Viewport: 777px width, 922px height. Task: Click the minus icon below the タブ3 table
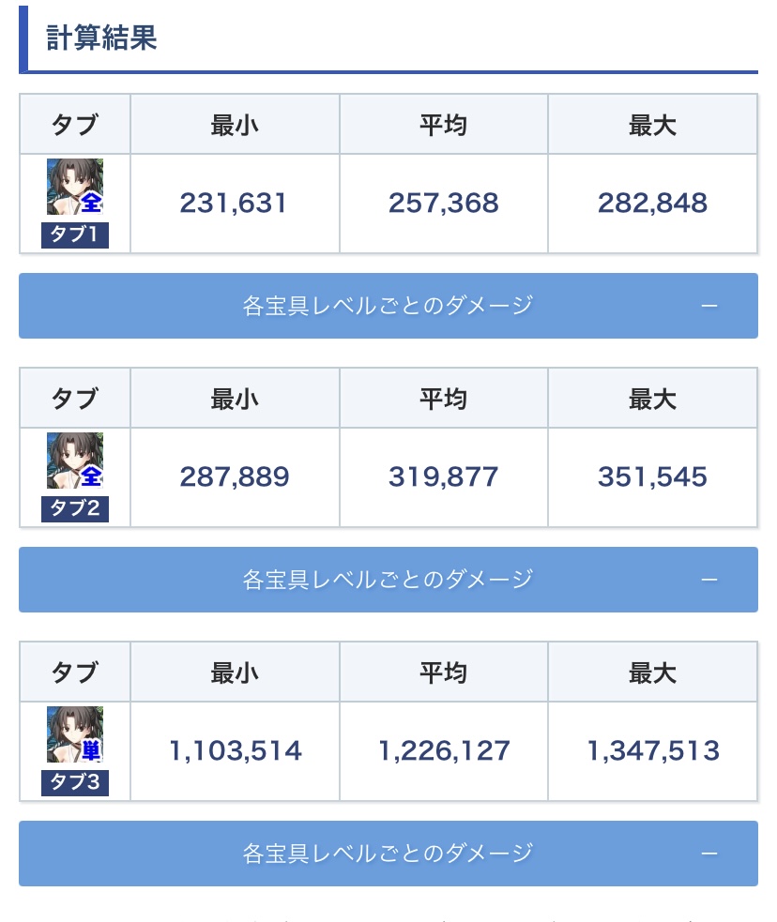pyautogui.click(x=709, y=854)
